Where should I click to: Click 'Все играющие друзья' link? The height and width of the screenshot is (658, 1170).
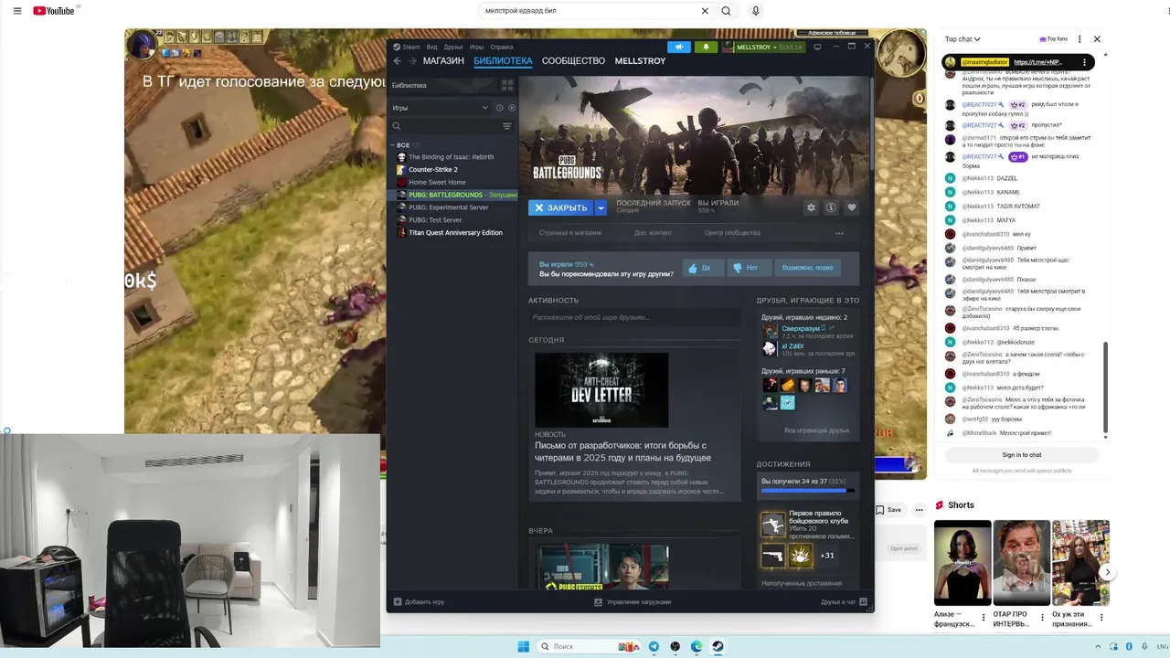tap(816, 430)
